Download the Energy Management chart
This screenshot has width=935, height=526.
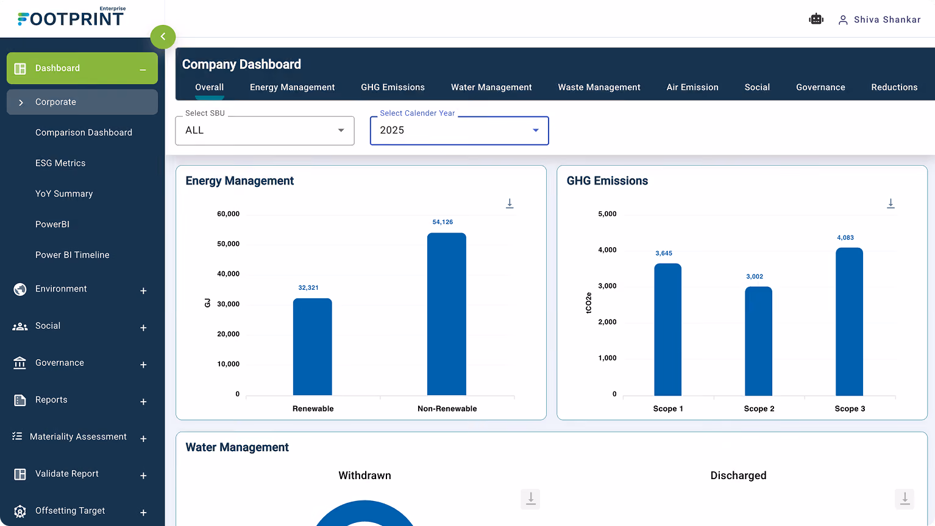tap(510, 203)
